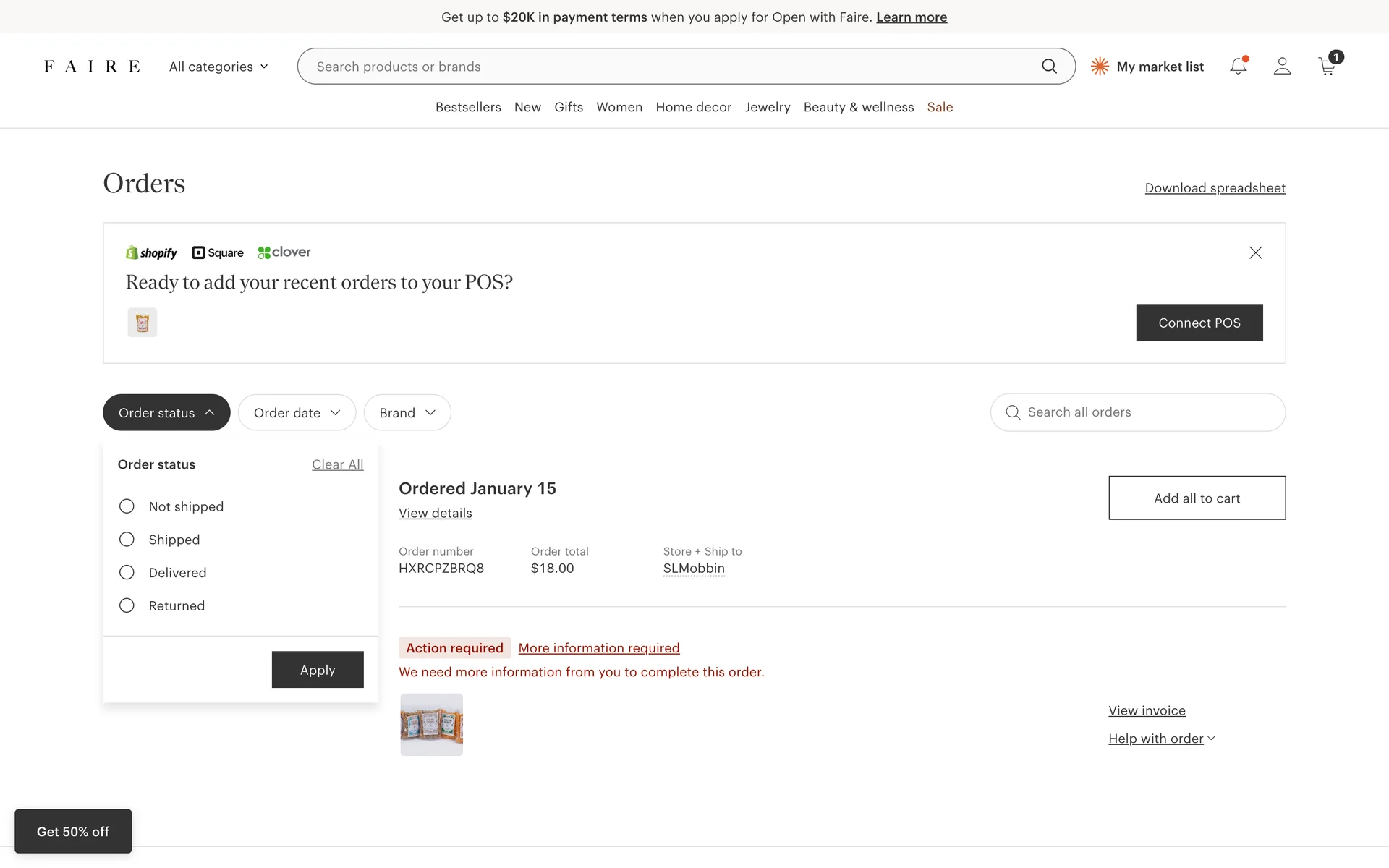Open the Sale navigation item
This screenshot has height=868, width=1389.
tap(940, 107)
